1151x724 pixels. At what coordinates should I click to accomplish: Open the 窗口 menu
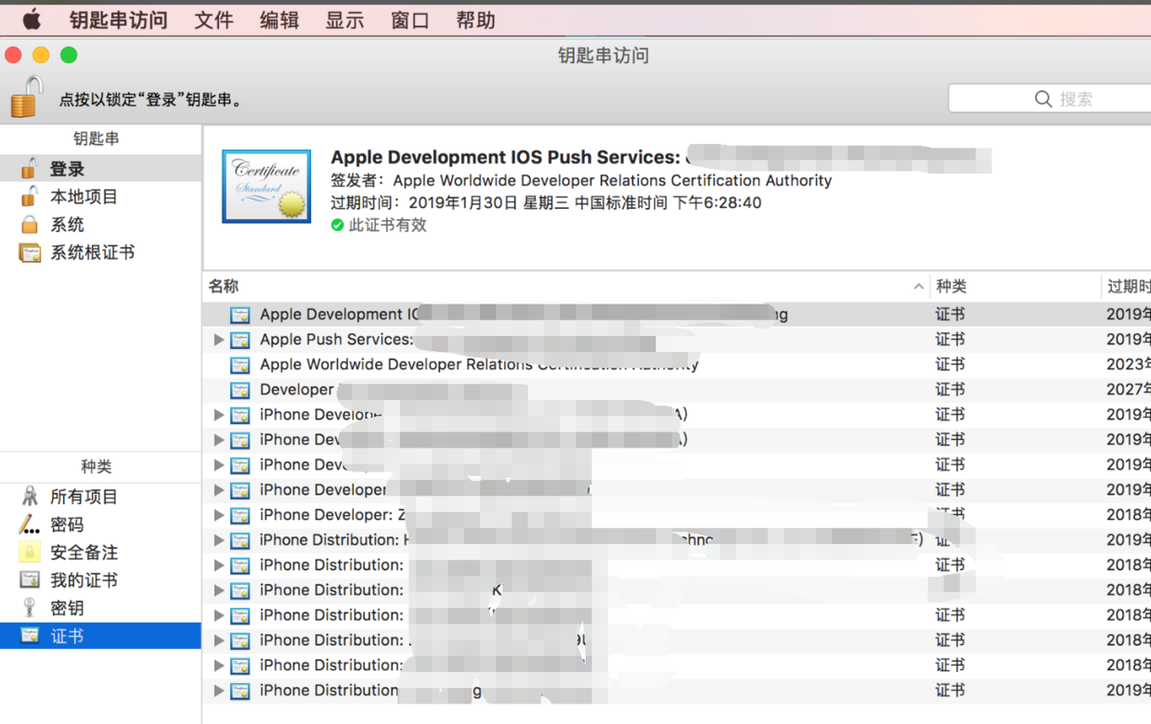point(410,19)
